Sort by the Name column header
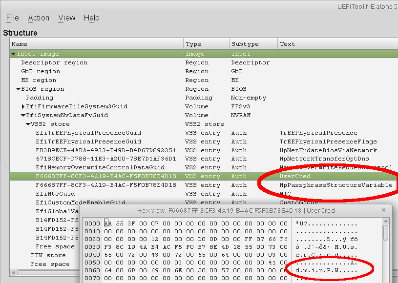The image size is (398, 283). pyautogui.click(x=97, y=44)
